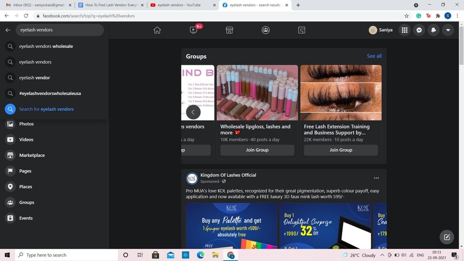Image resolution: width=464 pixels, height=261 pixels.
Task: Open 'Wholesale lipgloss, lashes and more' title
Action: [x=255, y=130]
